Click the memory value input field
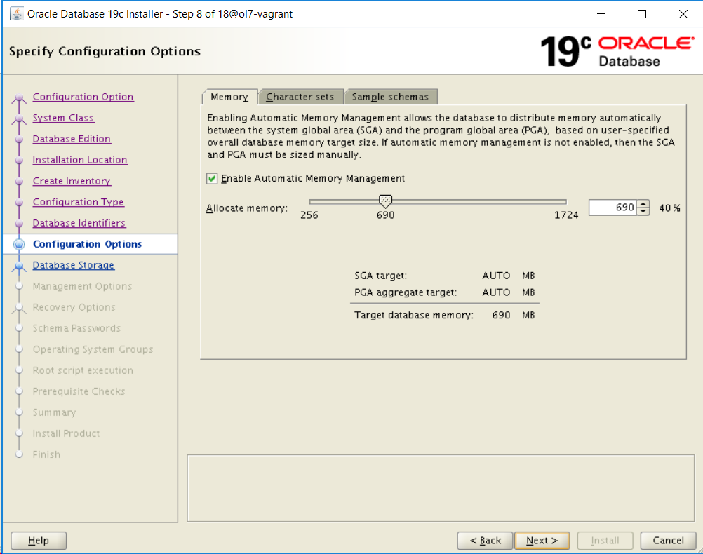The height and width of the screenshot is (554, 703). 612,207
